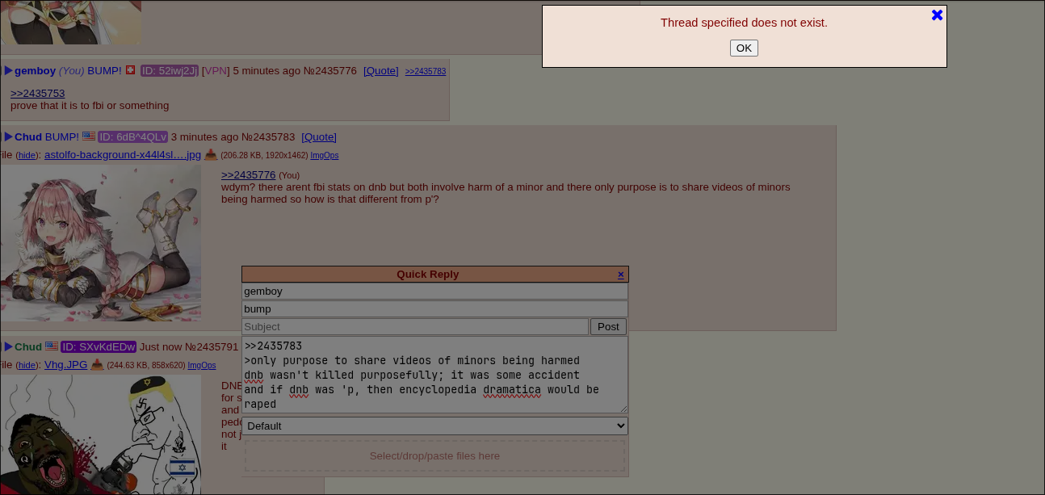Download the astolfo-background image via tray icon
The width and height of the screenshot is (1045, 495).
[211, 154]
